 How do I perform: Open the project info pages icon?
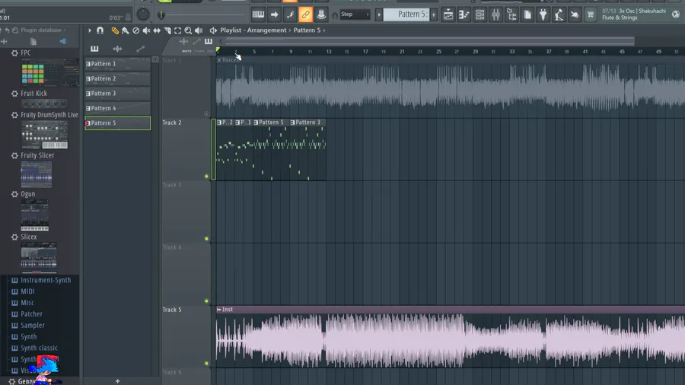pyautogui.click(x=527, y=14)
